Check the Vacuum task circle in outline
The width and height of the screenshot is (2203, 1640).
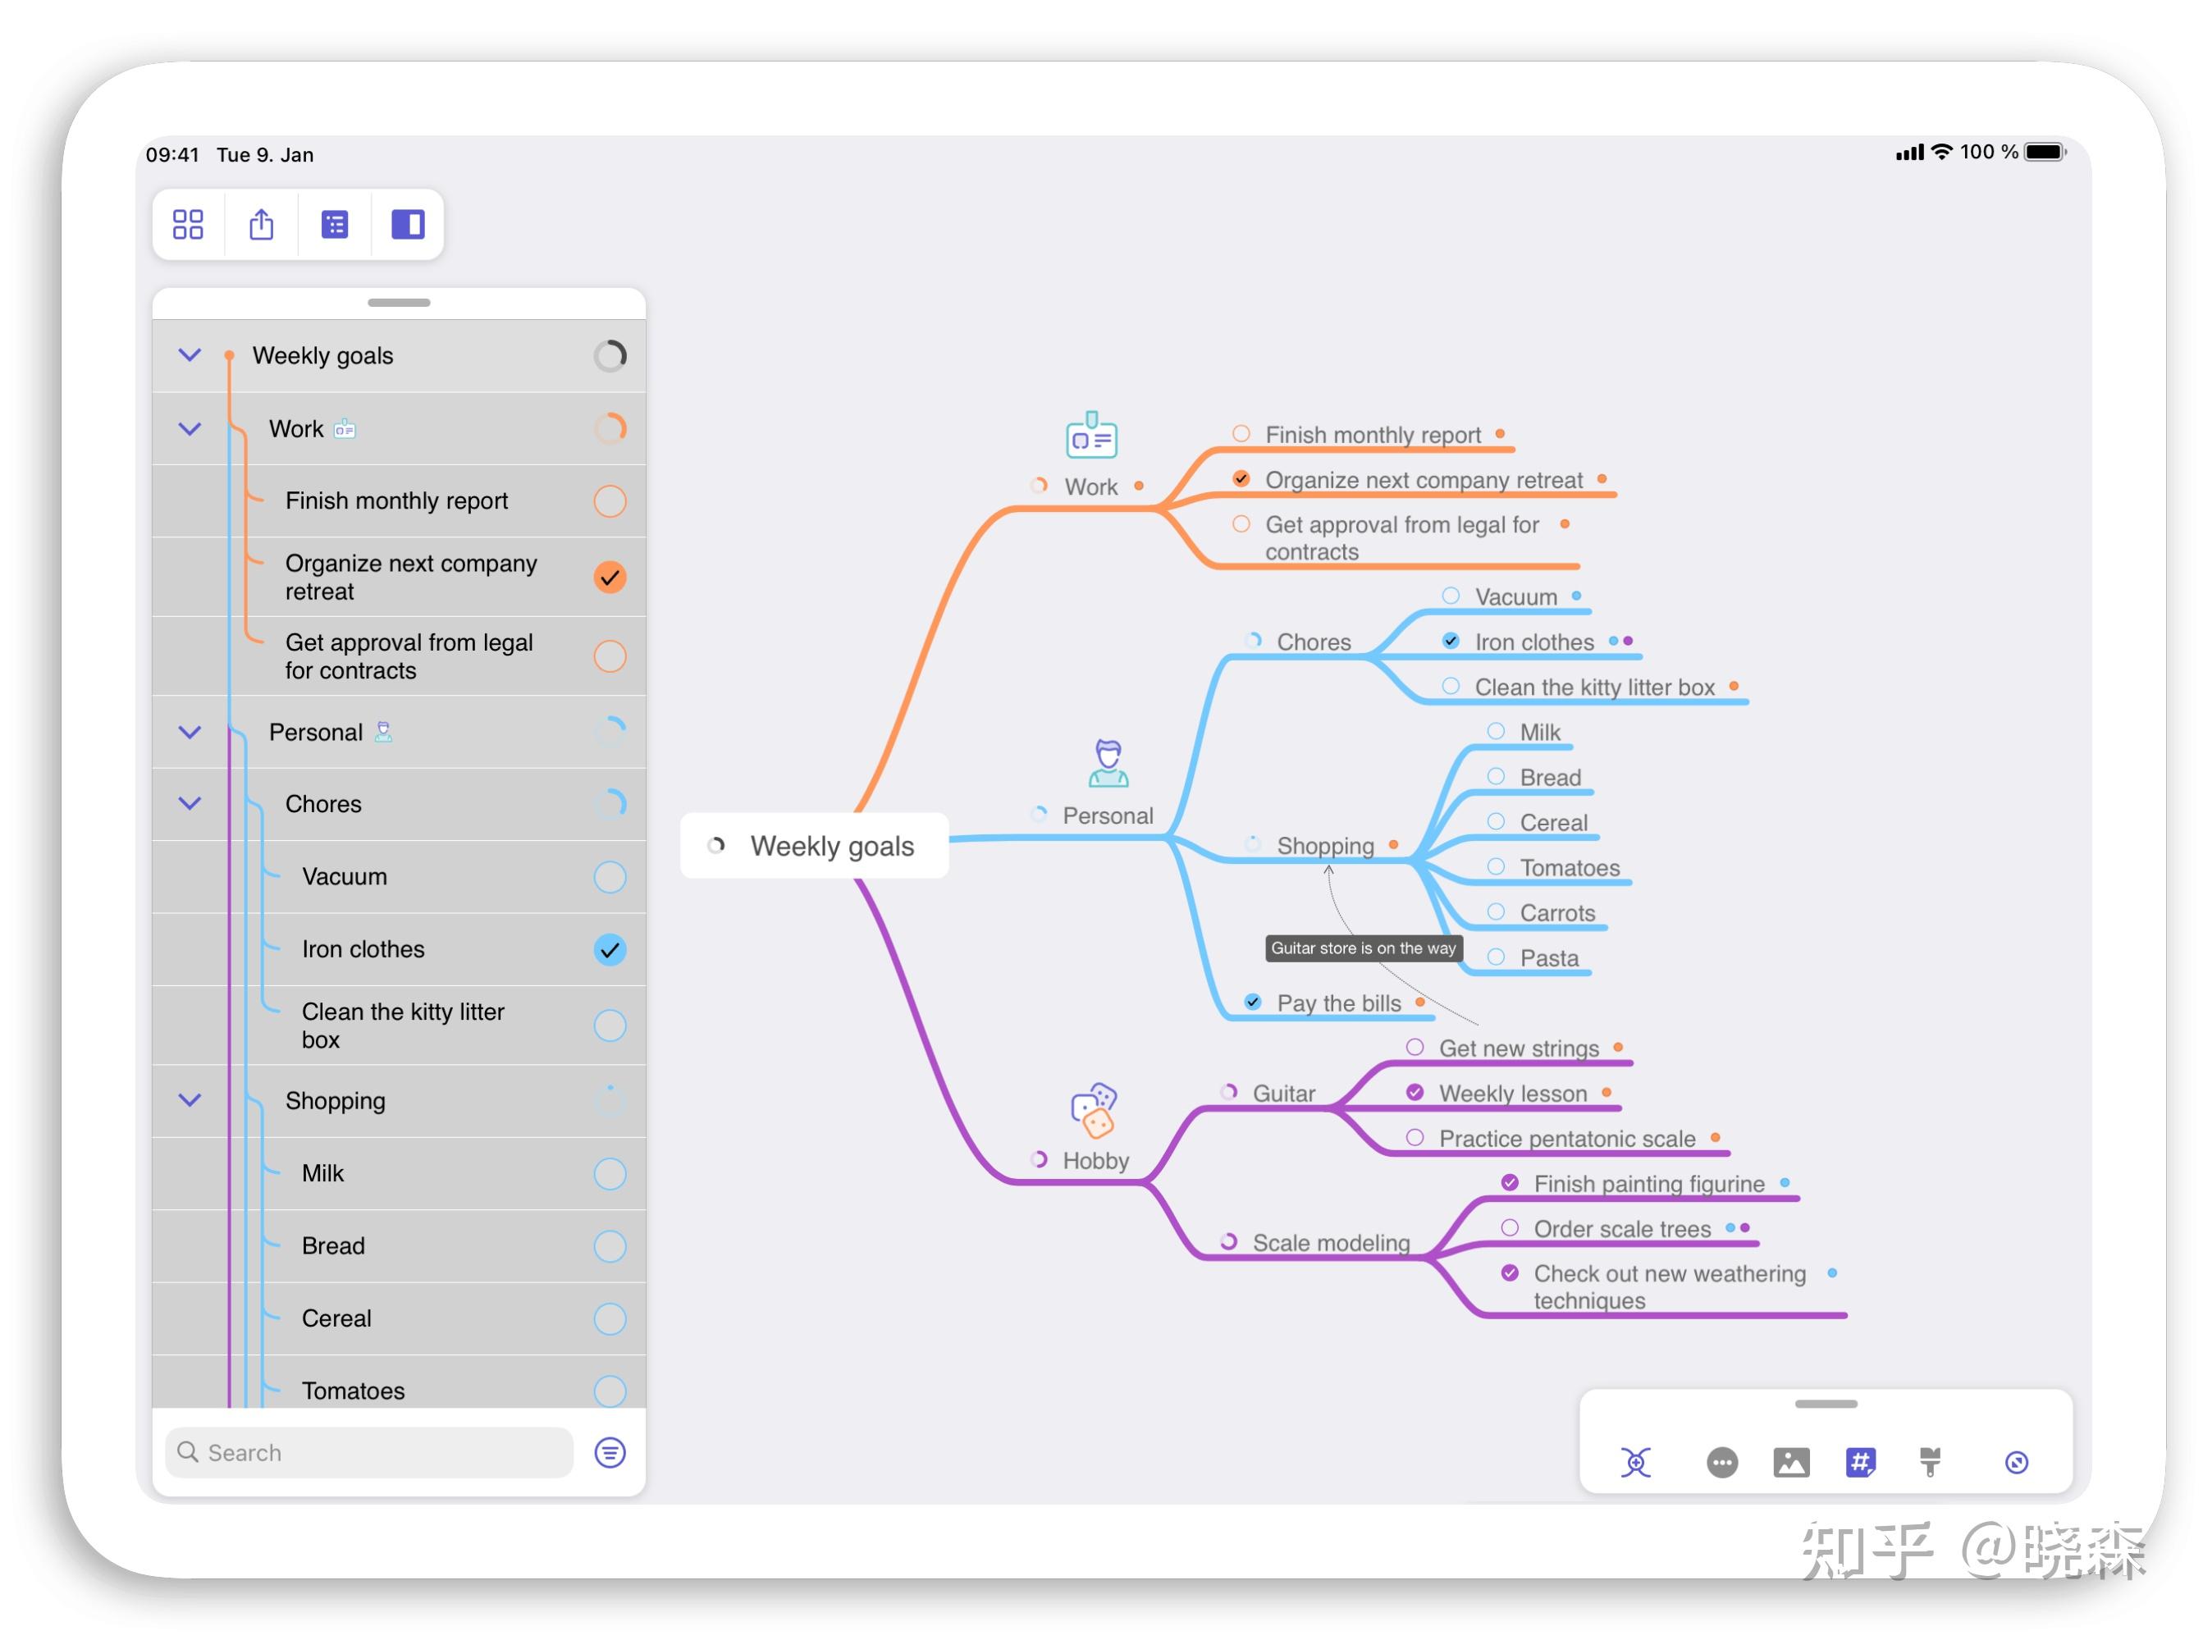[610, 878]
